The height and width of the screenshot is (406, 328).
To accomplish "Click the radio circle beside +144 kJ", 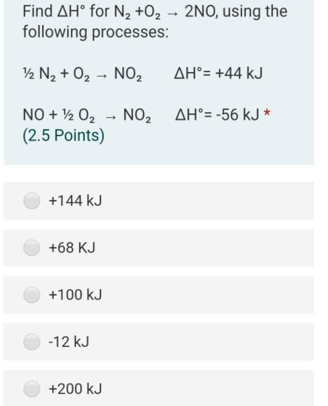I will [33, 200].
